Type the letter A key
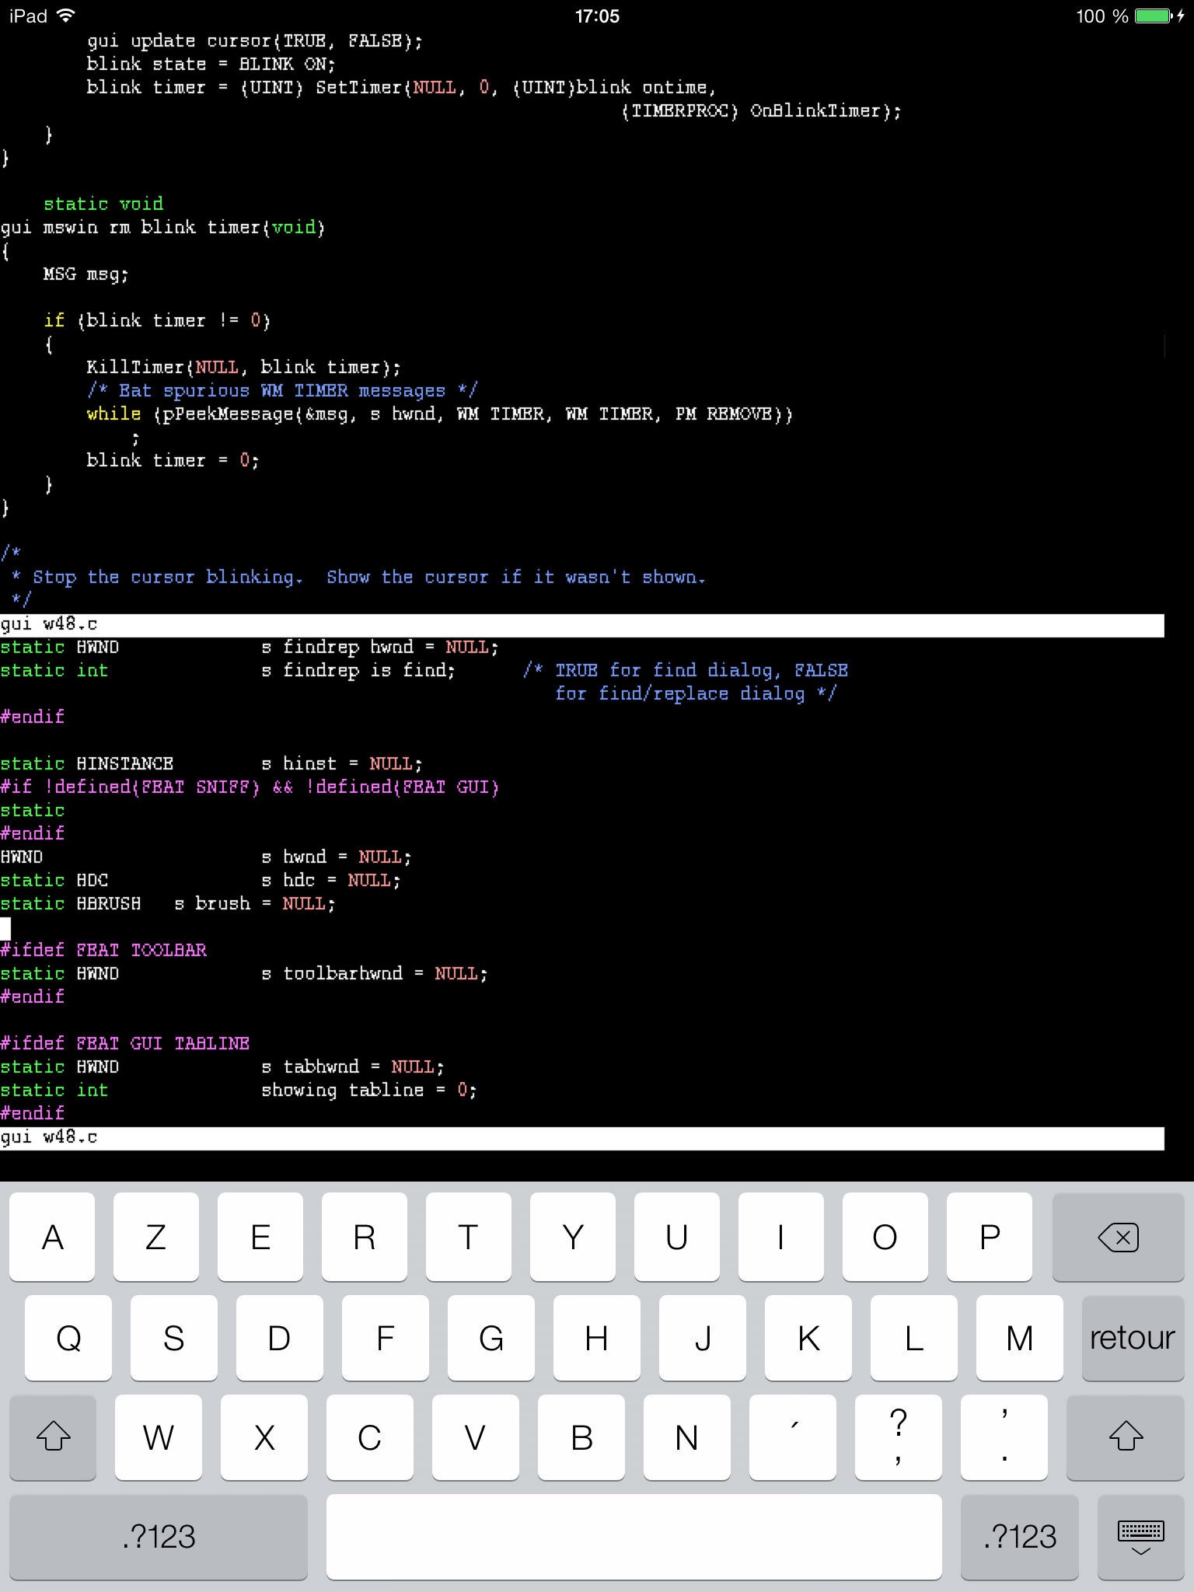 (52, 1237)
